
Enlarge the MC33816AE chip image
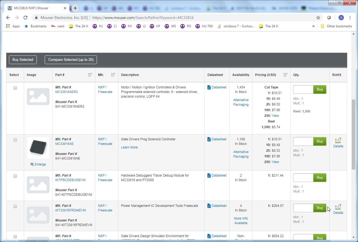click(x=38, y=164)
